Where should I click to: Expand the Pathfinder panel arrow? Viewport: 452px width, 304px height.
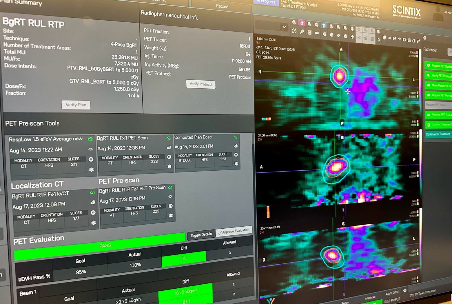(x=425, y=38)
